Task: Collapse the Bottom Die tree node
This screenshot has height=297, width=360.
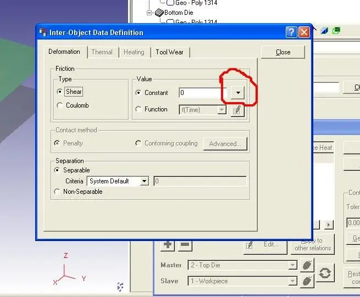Action: [149, 13]
